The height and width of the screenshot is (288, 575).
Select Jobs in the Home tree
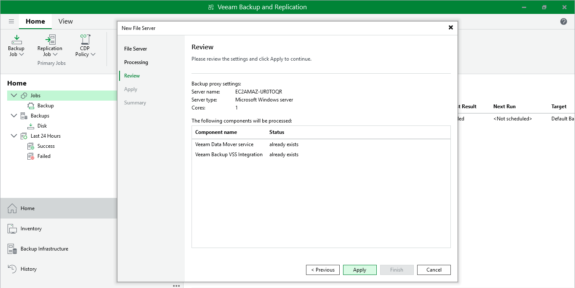click(x=35, y=96)
